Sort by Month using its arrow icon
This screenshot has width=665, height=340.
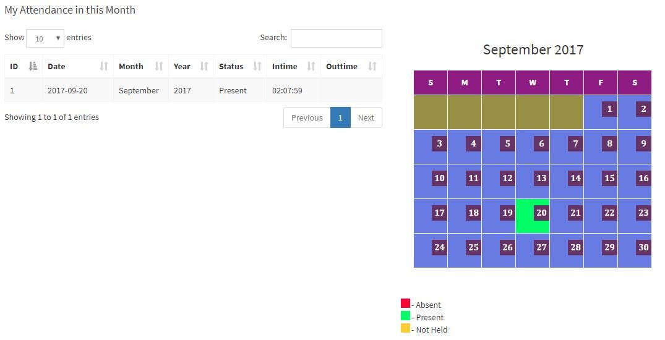click(x=159, y=66)
